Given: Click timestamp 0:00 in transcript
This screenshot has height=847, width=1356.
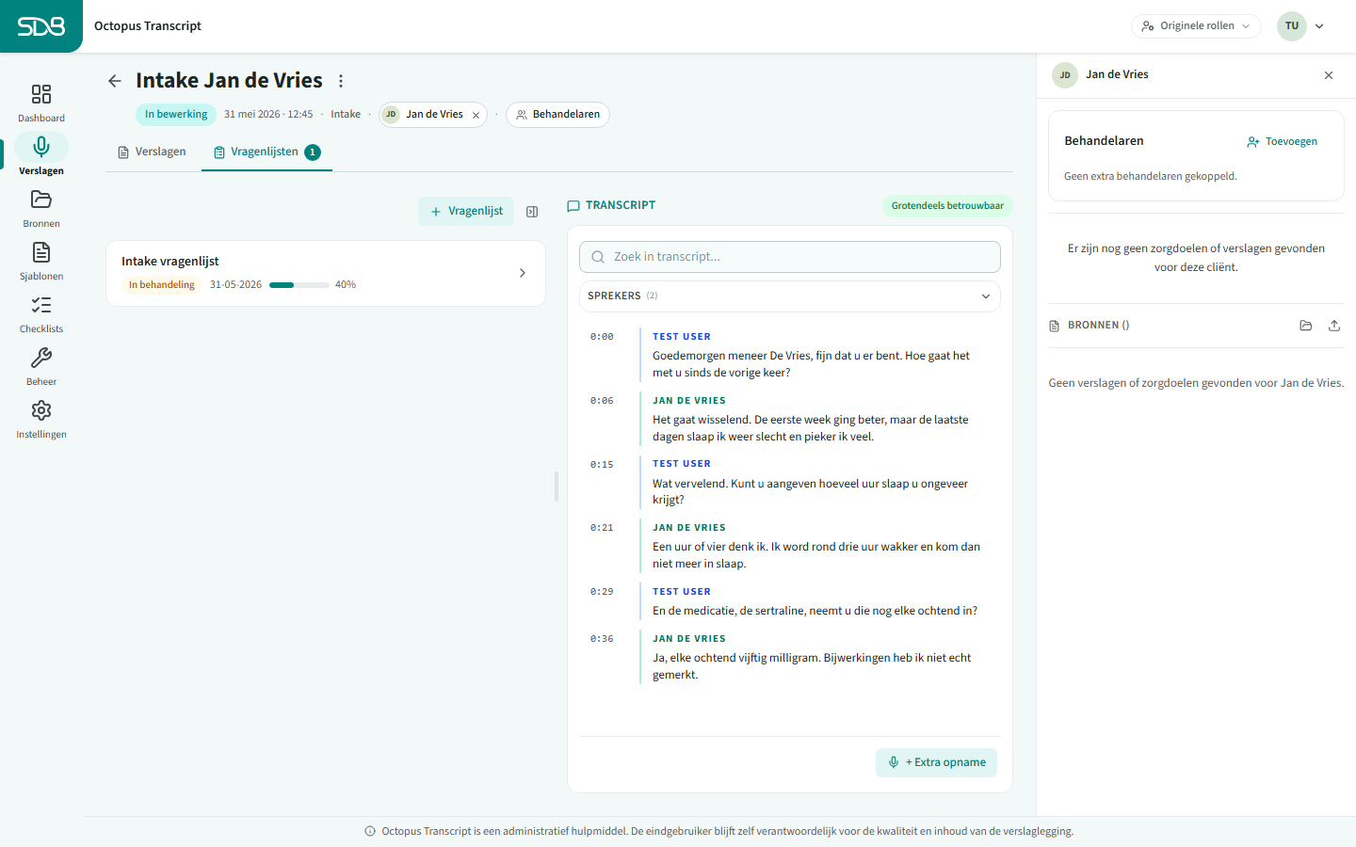Looking at the screenshot, I should 602,337.
